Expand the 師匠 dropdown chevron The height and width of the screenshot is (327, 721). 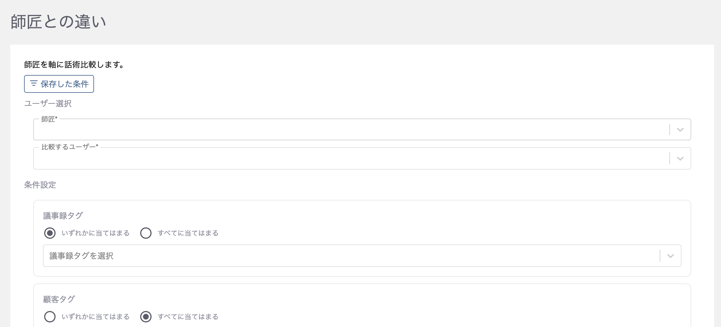[x=680, y=130]
